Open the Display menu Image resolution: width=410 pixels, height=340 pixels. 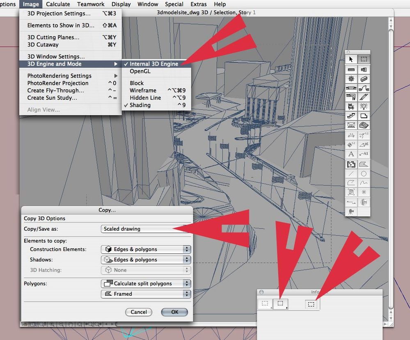[x=121, y=4]
